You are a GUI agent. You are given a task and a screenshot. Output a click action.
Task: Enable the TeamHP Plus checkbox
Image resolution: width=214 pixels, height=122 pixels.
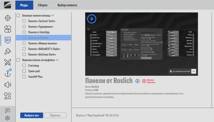(24, 77)
